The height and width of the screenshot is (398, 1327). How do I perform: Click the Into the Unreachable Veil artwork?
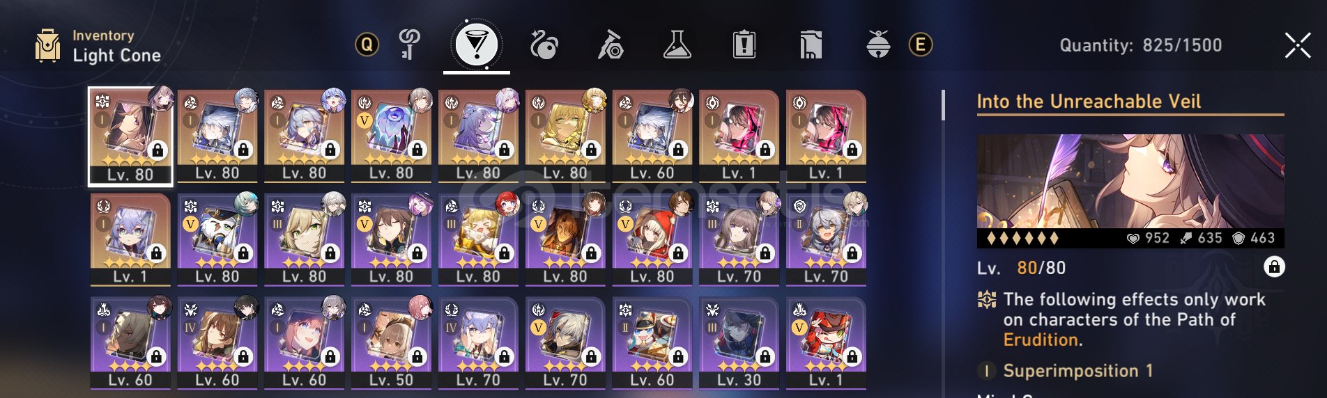pos(1130,182)
